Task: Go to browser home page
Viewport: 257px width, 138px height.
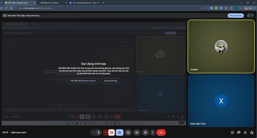Action: [x=11, y=8]
